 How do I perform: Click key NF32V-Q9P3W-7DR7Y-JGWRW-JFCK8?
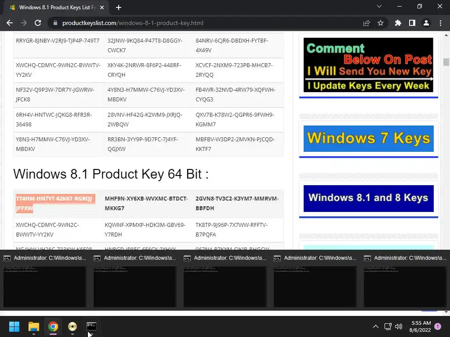coord(55,95)
